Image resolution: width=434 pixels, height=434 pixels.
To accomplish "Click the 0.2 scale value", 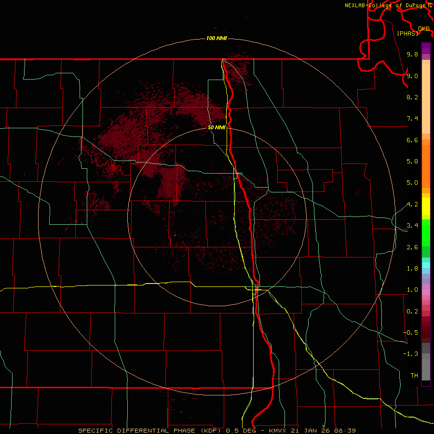I will (412, 312).
